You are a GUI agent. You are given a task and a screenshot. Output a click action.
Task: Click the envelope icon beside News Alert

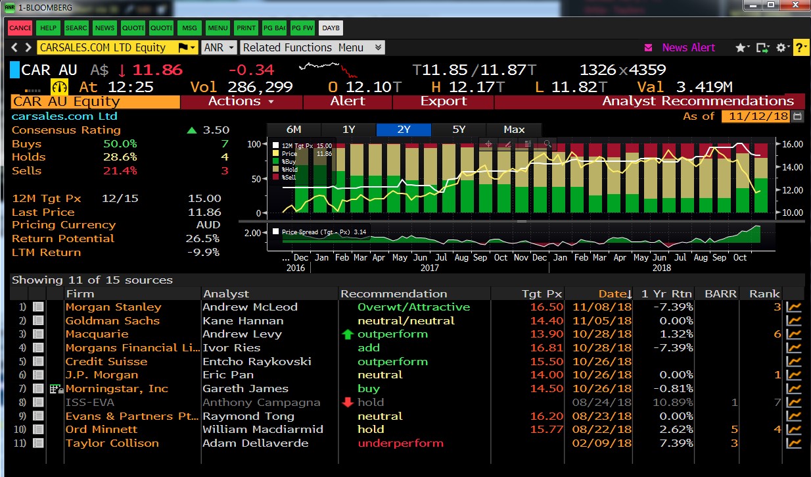pos(649,47)
